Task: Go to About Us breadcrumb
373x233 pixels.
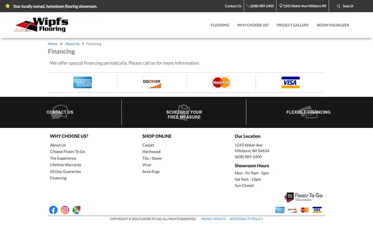Action: click(x=72, y=43)
